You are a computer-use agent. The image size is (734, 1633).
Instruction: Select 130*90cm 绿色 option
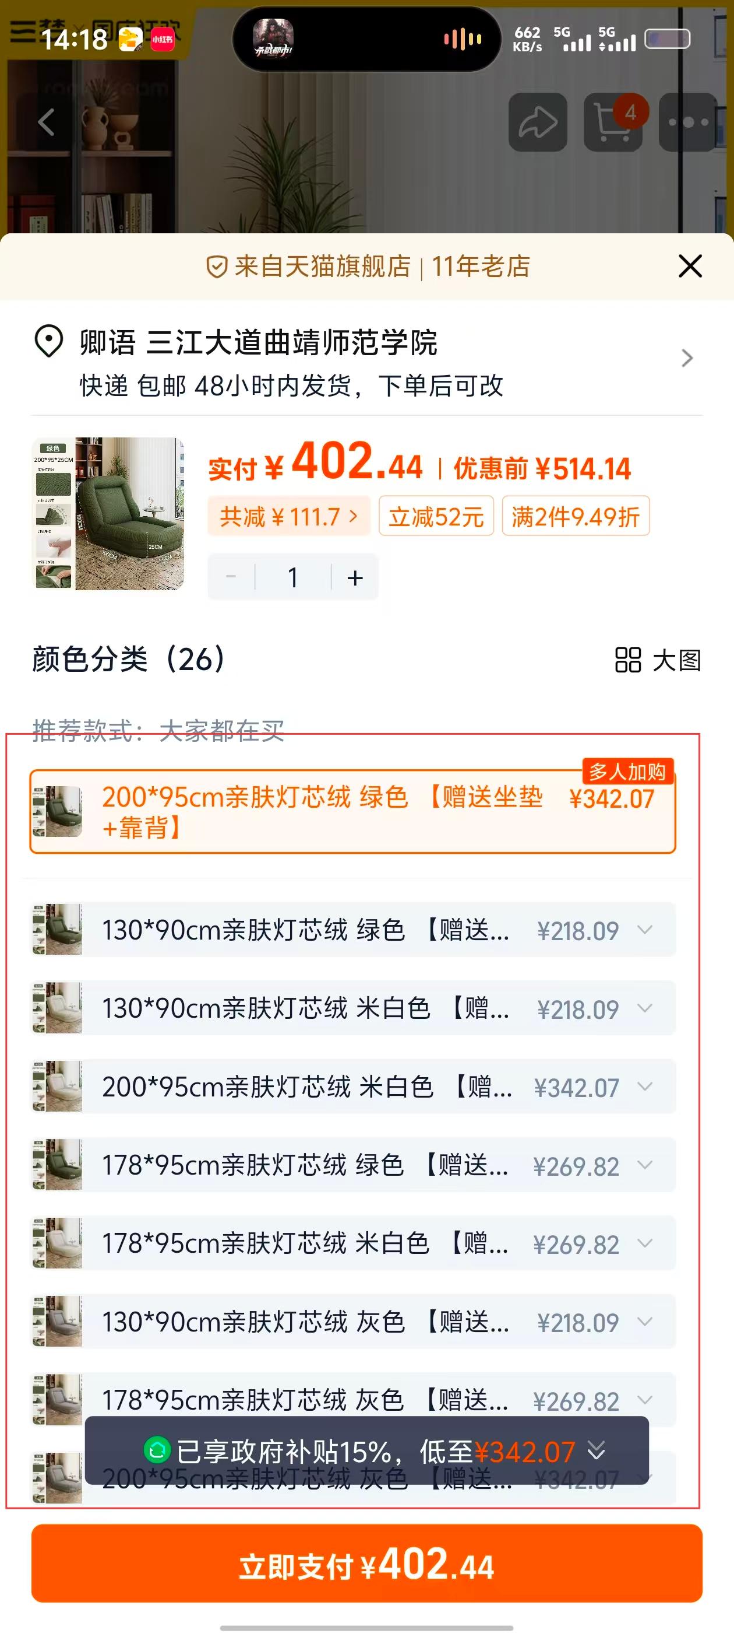[354, 930]
